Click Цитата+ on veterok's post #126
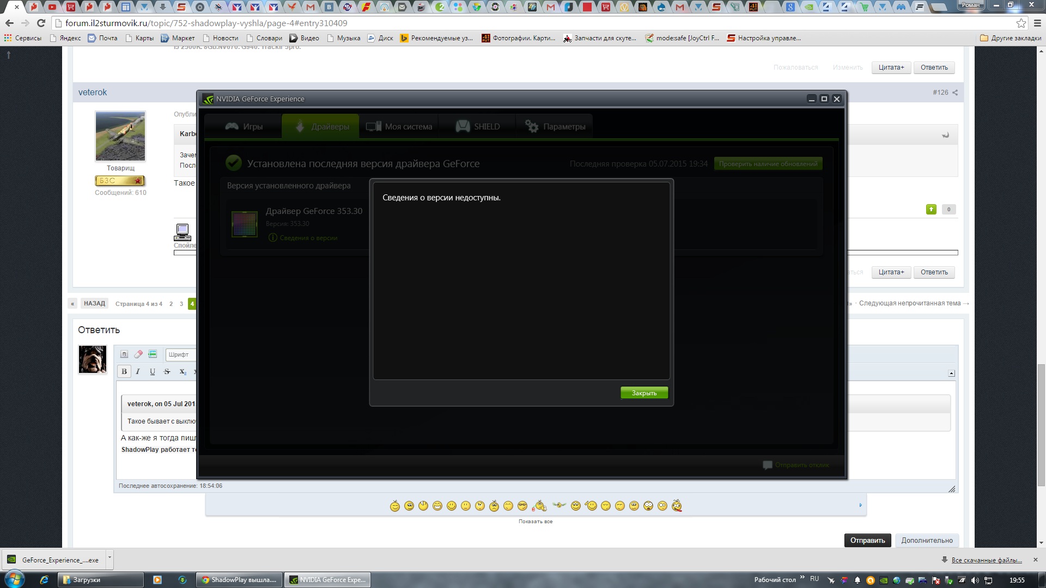 pyautogui.click(x=891, y=272)
